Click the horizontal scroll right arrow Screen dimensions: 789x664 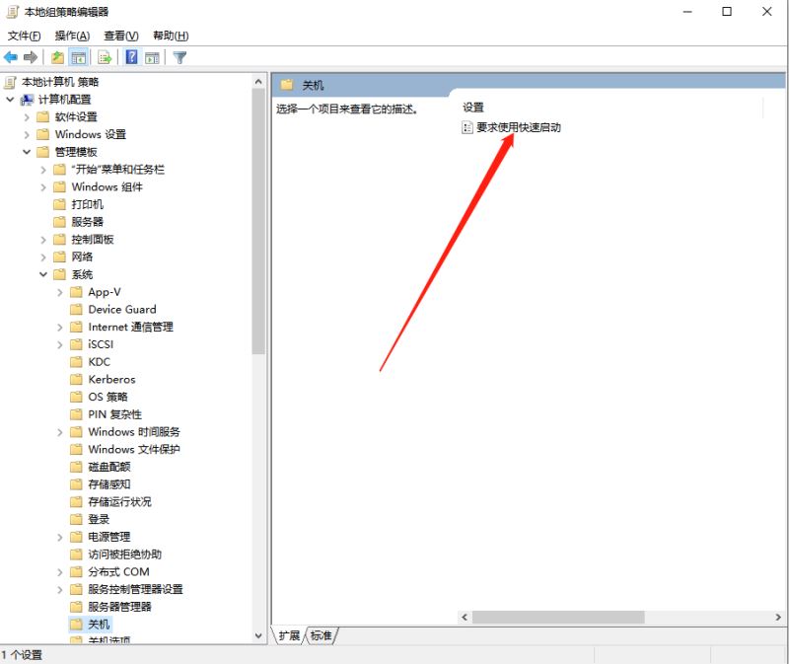click(778, 618)
